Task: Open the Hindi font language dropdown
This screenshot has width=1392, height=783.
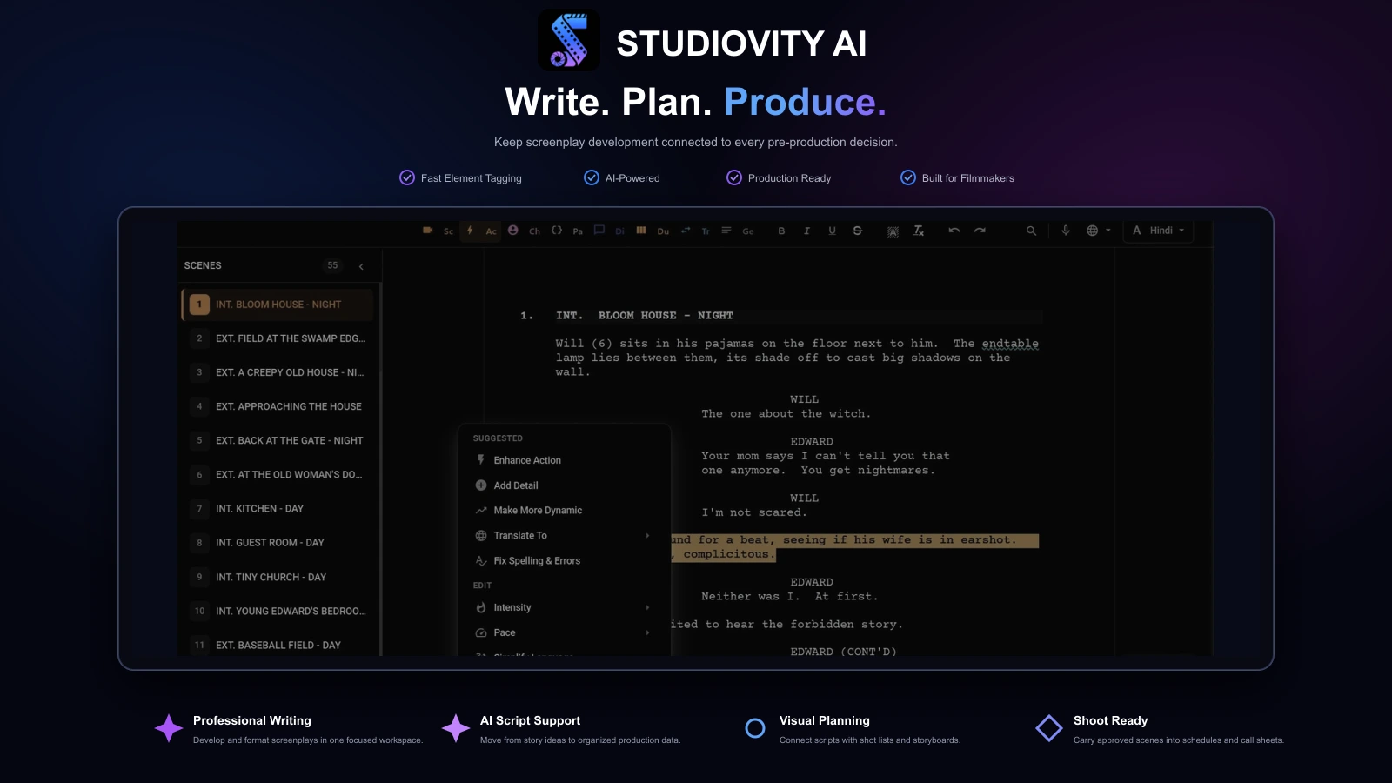Action: [x=1158, y=231]
